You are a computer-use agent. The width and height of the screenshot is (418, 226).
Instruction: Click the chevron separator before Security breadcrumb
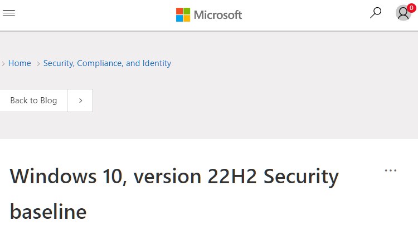tap(38, 64)
